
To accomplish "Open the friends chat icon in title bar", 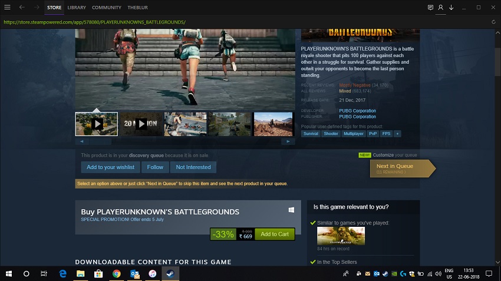I will point(430,8).
